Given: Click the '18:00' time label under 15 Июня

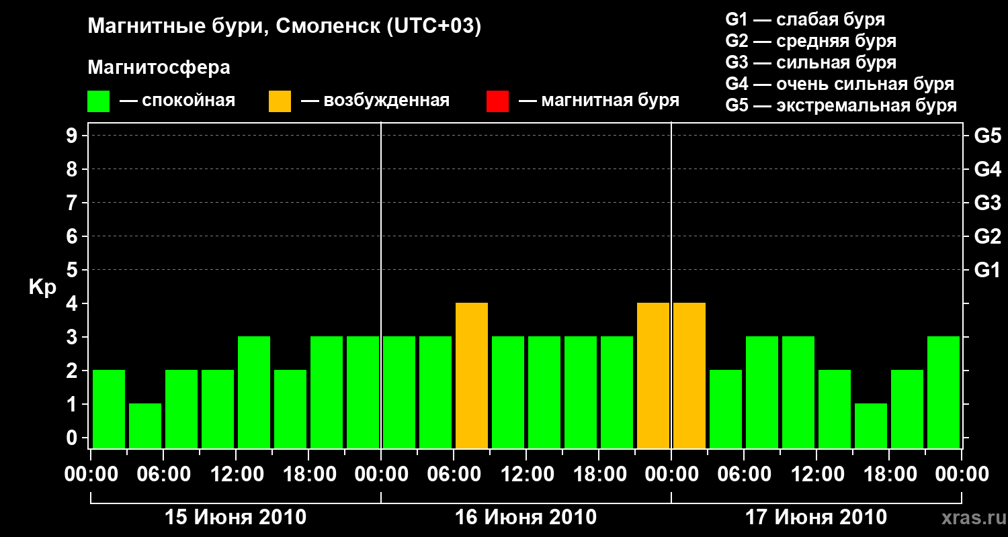Looking at the screenshot, I should coord(308,475).
